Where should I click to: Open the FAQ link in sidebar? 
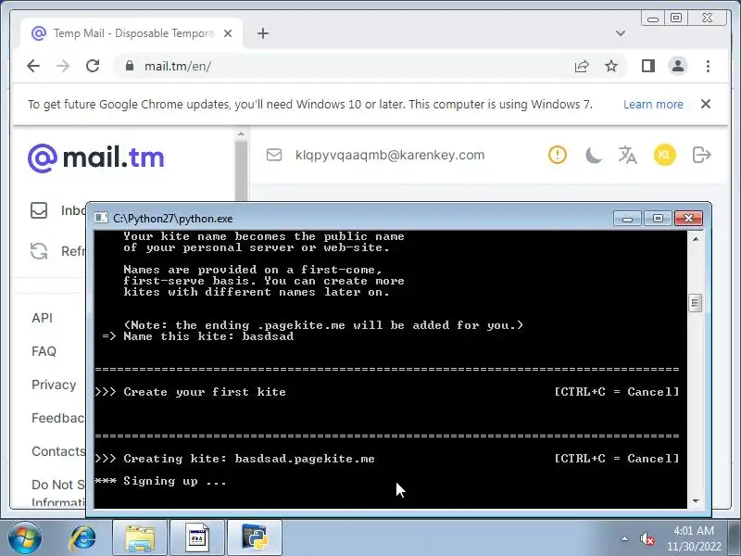44,351
